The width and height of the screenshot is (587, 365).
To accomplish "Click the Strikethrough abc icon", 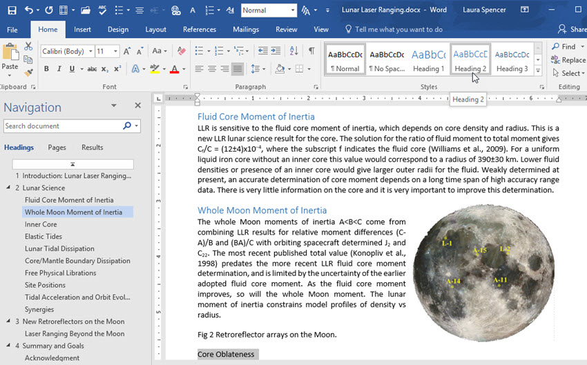I will tap(92, 69).
